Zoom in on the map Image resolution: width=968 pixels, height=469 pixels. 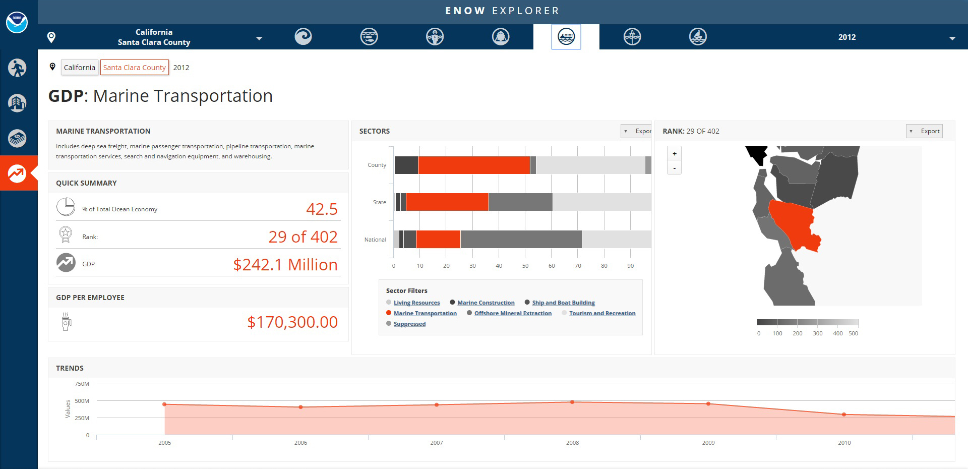(x=674, y=153)
